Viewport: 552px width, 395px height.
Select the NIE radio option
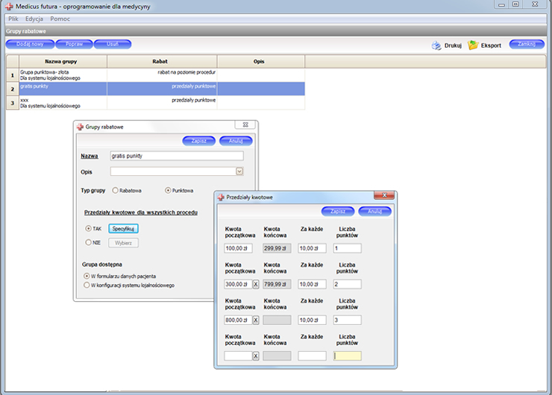pos(88,242)
